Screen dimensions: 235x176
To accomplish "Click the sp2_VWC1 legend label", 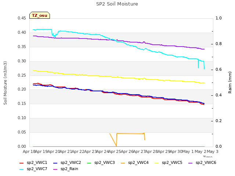I will (x=37, y=163).
